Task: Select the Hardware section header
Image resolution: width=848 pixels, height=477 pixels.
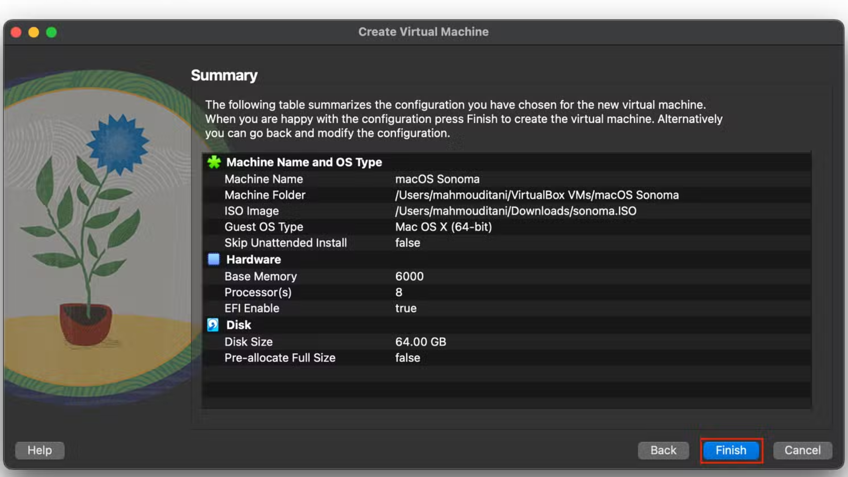Action: coord(254,259)
